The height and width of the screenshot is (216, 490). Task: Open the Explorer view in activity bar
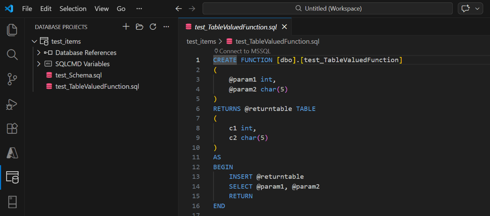(12, 30)
